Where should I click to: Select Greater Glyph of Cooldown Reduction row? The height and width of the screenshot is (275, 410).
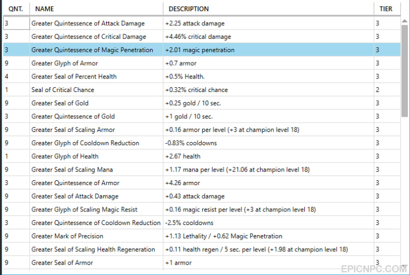coord(202,143)
